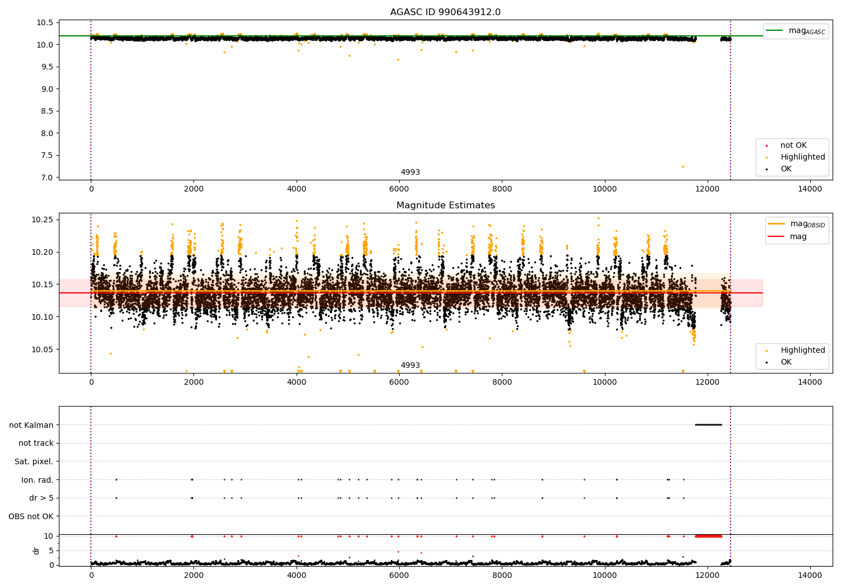Click the '10.25' y-tick on middle plot
This screenshot has height=588, width=841.
(x=43, y=220)
